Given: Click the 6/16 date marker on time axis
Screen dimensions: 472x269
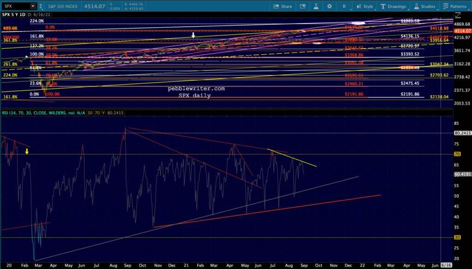Looking at the screenshot, I should (446, 265).
